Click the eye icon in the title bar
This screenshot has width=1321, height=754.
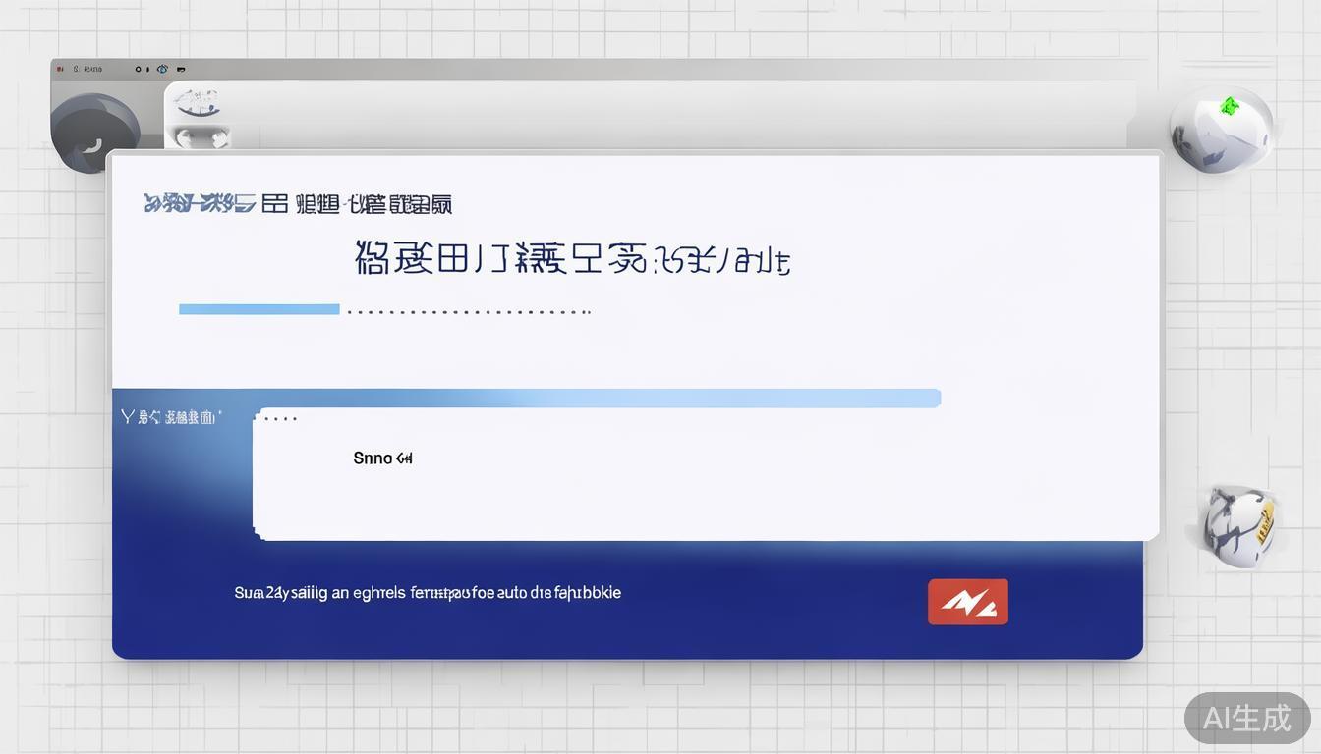163,69
